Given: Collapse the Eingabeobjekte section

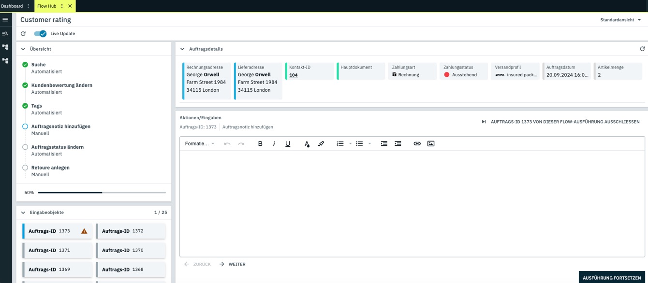Looking at the screenshot, I should click(x=23, y=212).
